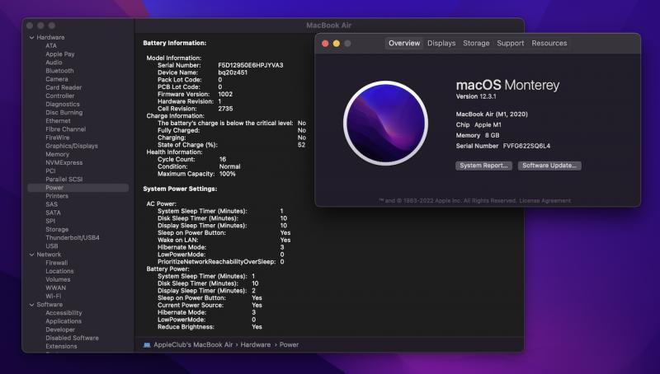Select Locations under Network
660x374 pixels.
coord(59,272)
